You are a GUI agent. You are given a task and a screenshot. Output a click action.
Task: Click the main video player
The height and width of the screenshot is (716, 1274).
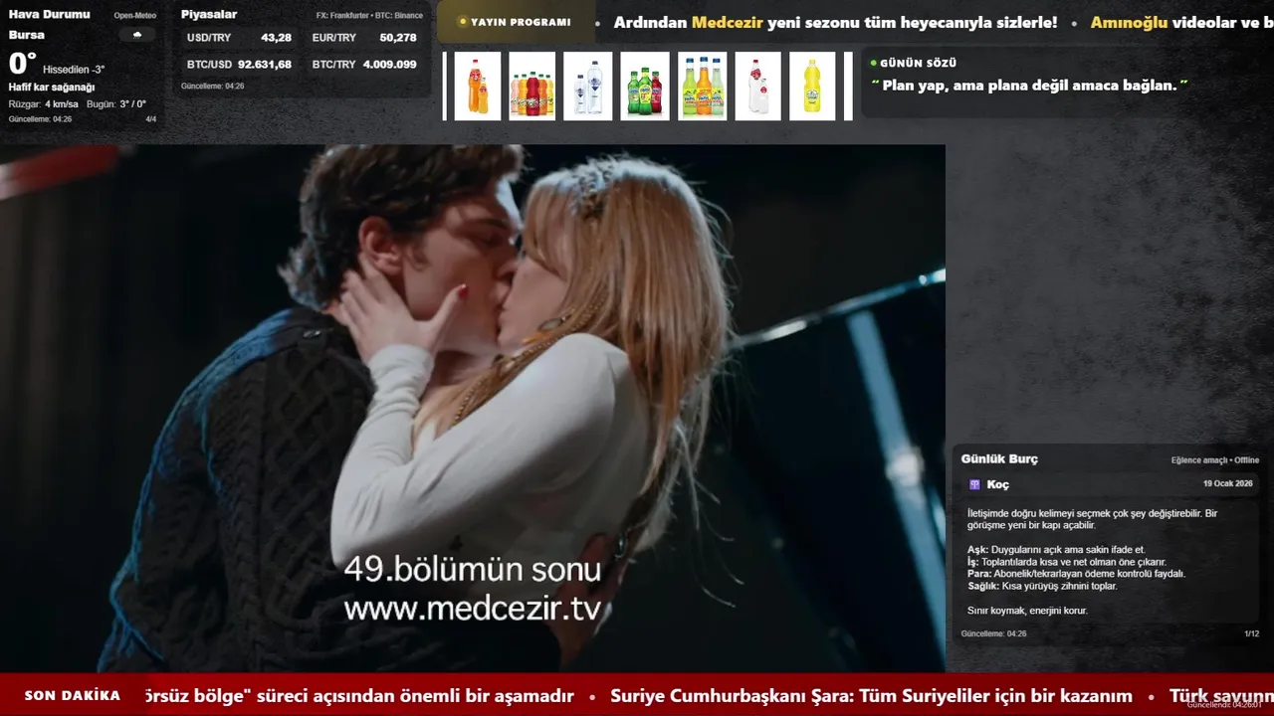point(472,408)
